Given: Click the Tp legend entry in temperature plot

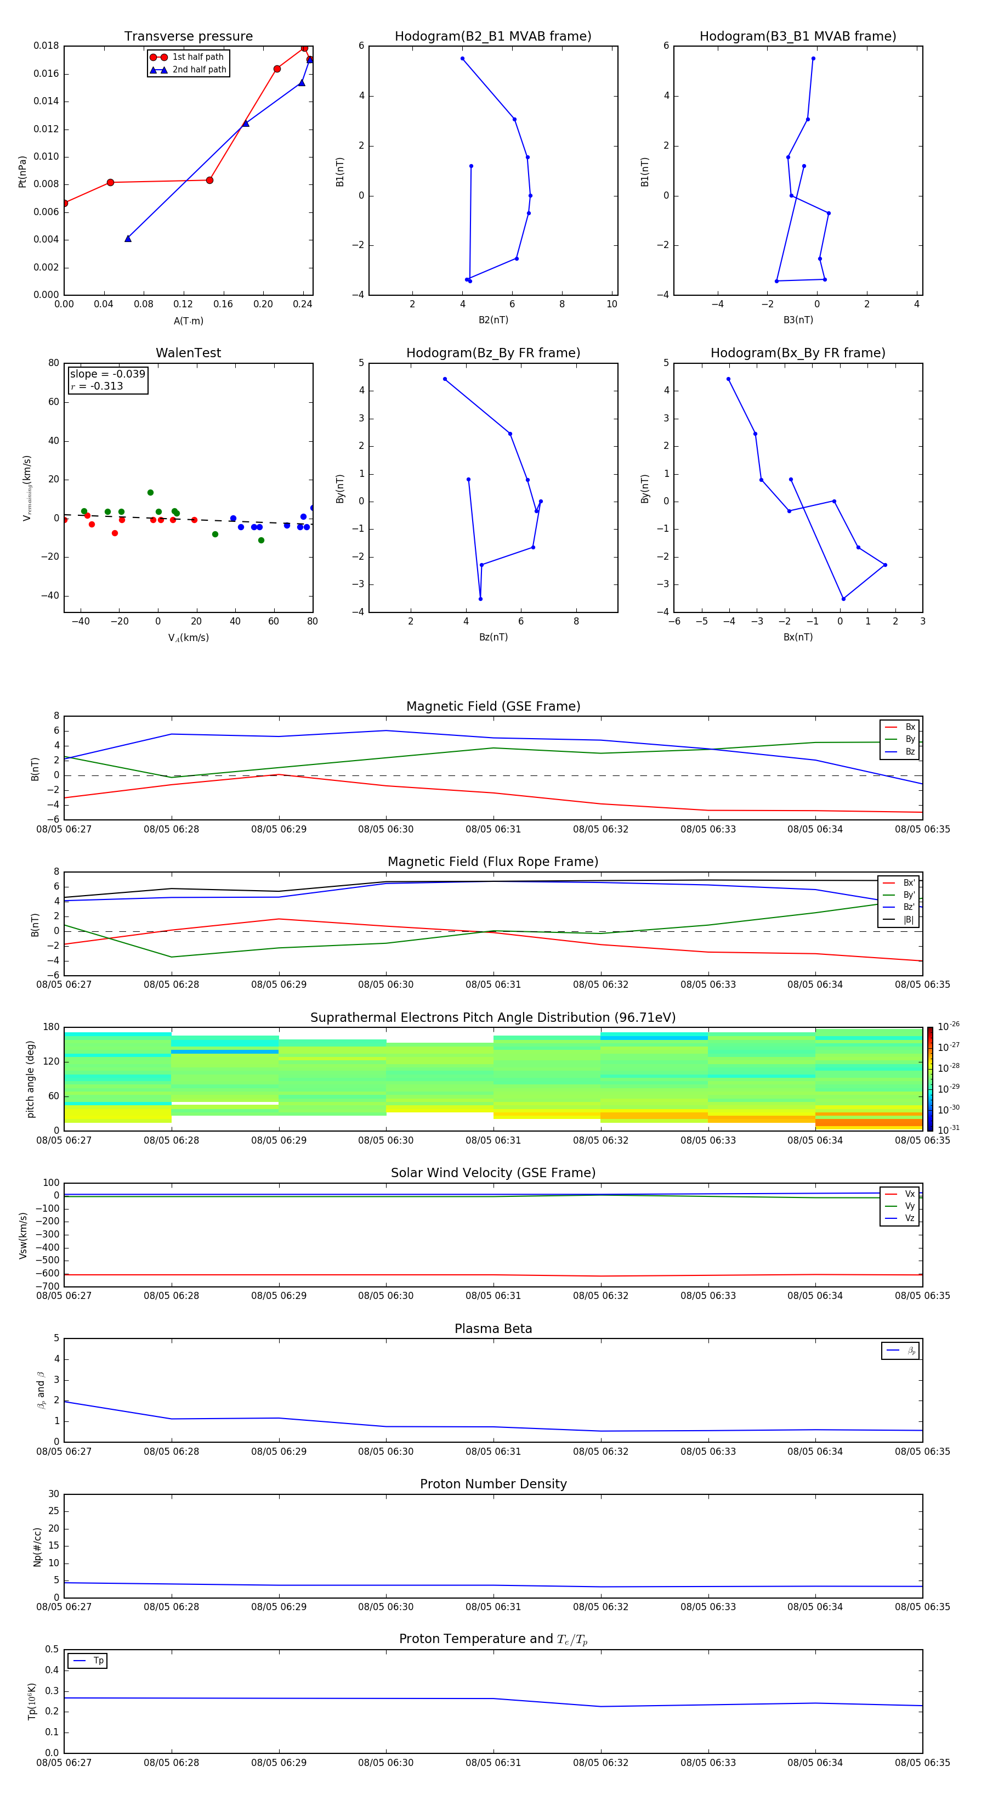Looking at the screenshot, I should tap(87, 1661).
